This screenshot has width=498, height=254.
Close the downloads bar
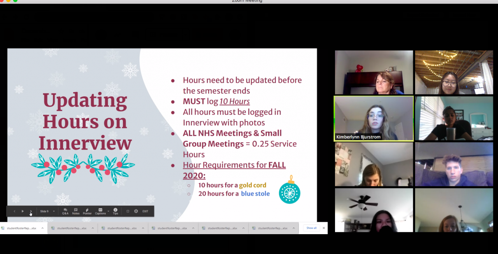click(324, 228)
